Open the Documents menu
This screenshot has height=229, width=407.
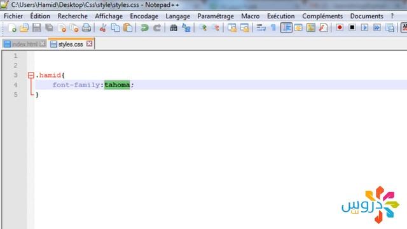pos(366,16)
